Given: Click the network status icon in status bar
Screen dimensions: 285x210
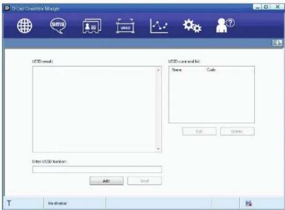Looking at the screenshot, I should [248, 203].
